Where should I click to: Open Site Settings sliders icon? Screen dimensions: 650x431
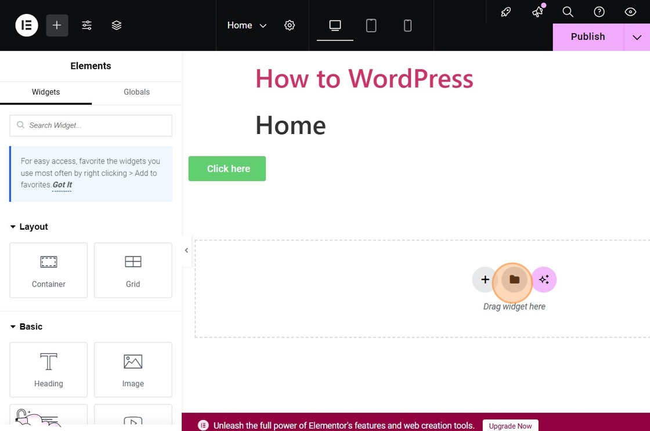click(x=86, y=26)
